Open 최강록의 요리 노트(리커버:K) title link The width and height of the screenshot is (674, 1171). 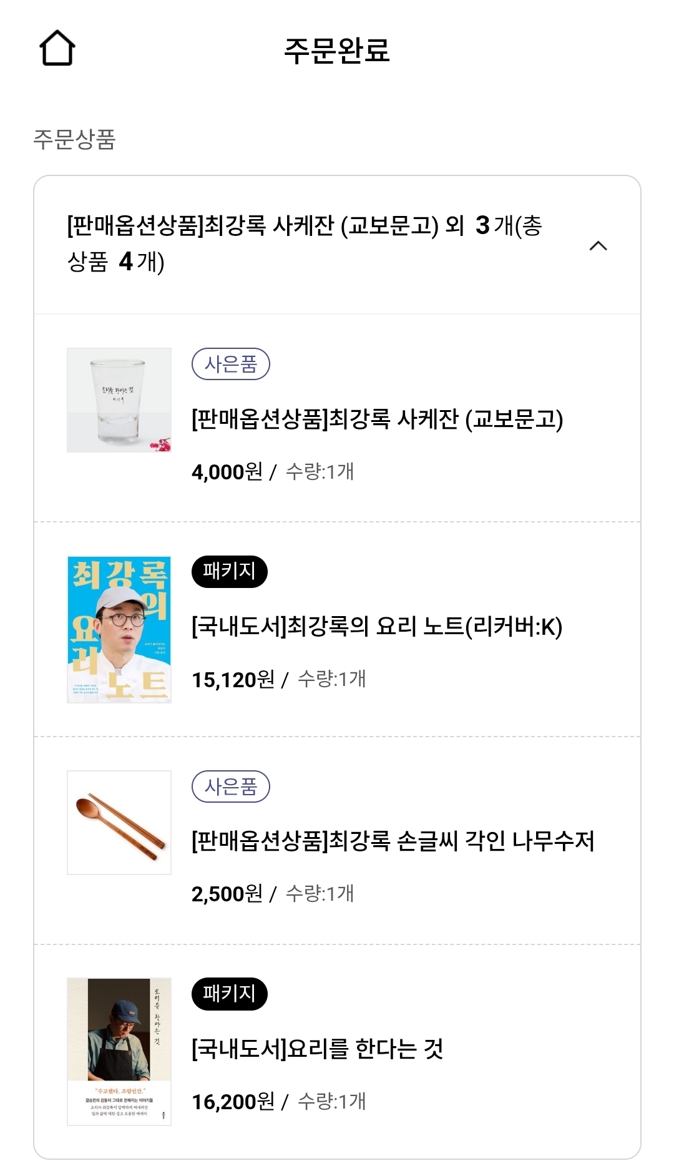click(377, 626)
